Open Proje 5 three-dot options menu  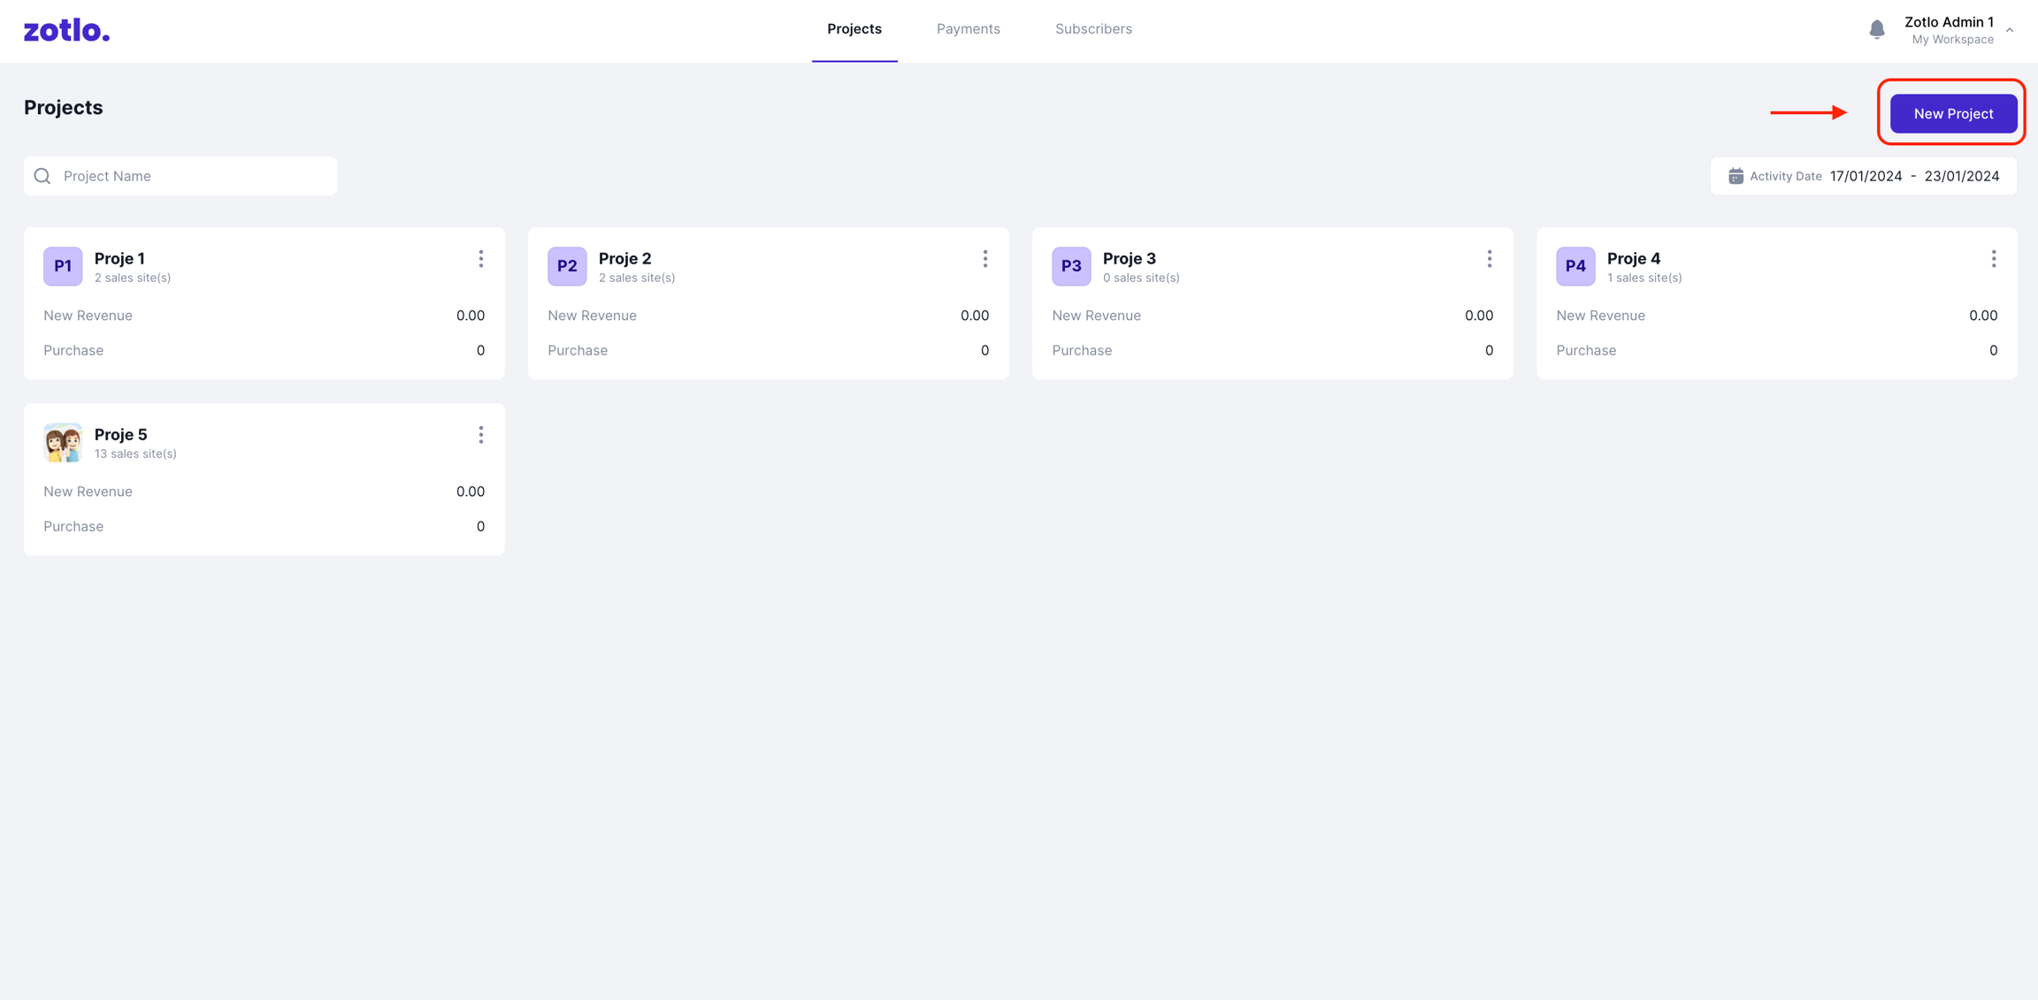[480, 435]
